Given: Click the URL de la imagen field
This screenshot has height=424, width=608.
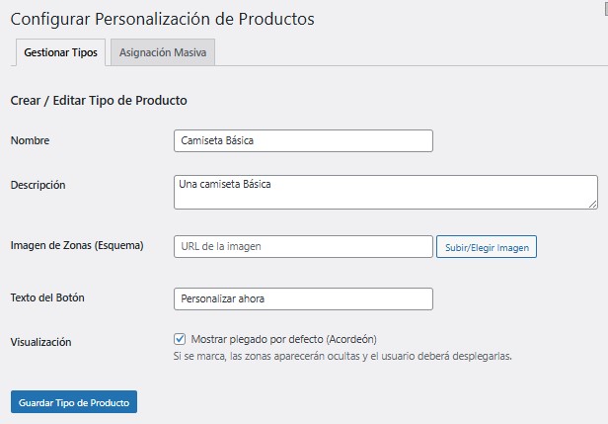Looking at the screenshot, I should pyautogui.click(x=303, y=246).
